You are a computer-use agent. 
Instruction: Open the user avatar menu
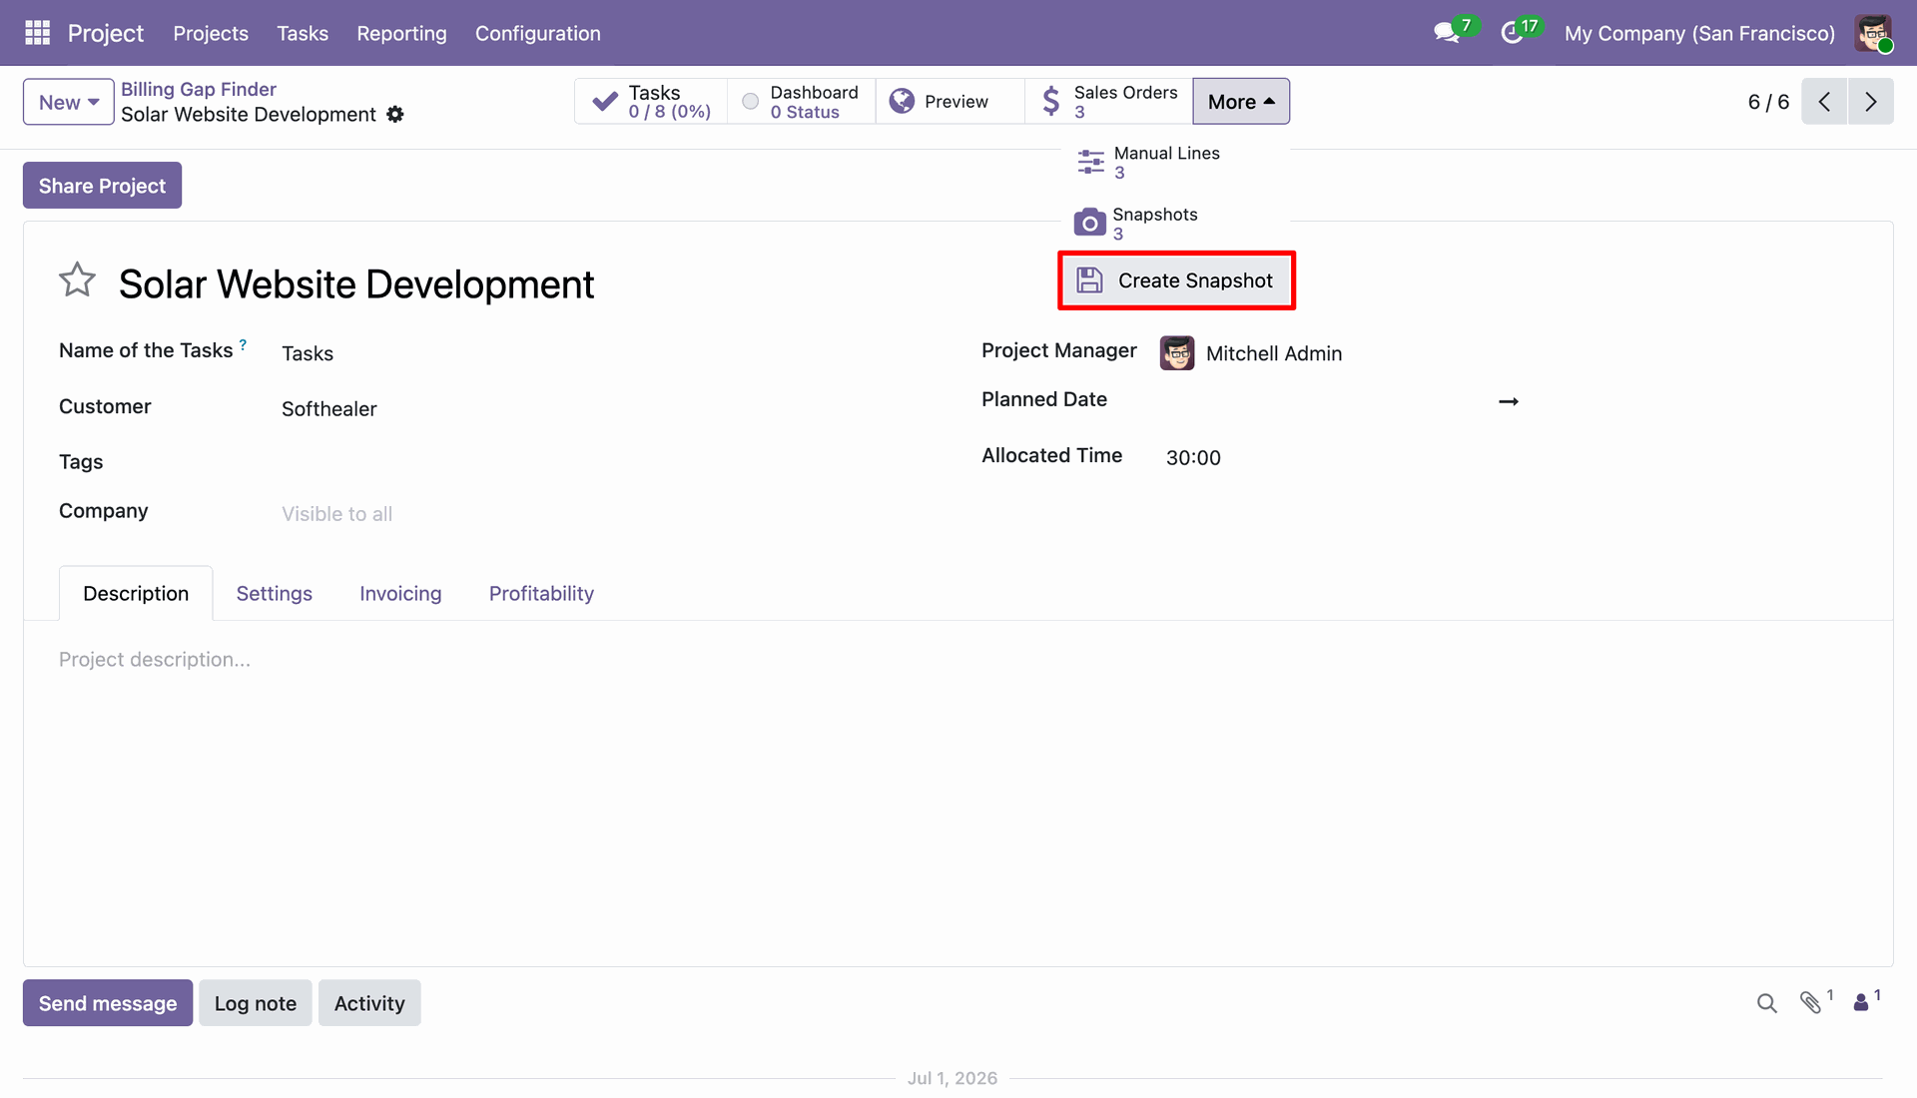click(1874, 33)
